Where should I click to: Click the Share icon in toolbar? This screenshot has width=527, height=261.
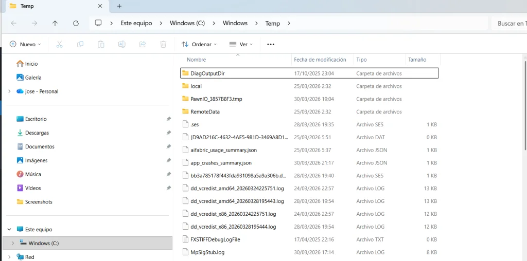[x=143, y=44]
